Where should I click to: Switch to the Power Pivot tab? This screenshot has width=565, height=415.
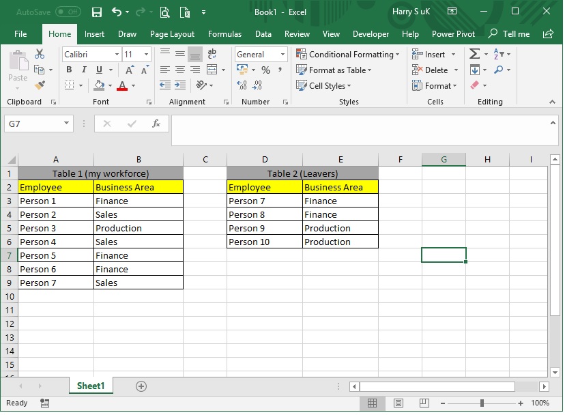pyautogui.click(x=453, y=34)
